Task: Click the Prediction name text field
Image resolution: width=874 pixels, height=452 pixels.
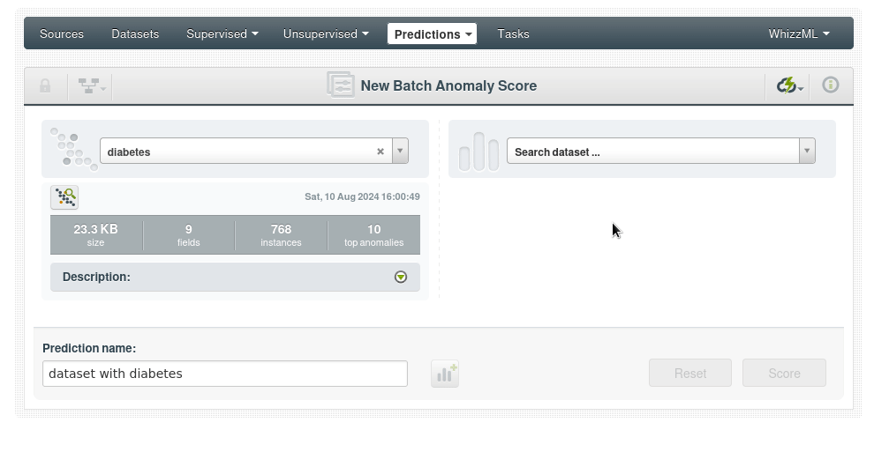Action: (x=225, y=374)
